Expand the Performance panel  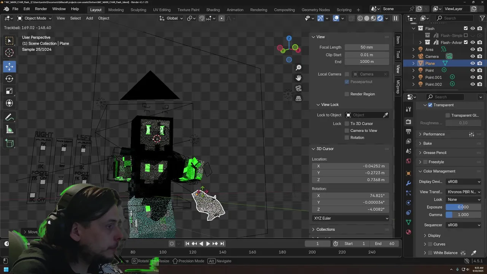[x=434, y=134]
